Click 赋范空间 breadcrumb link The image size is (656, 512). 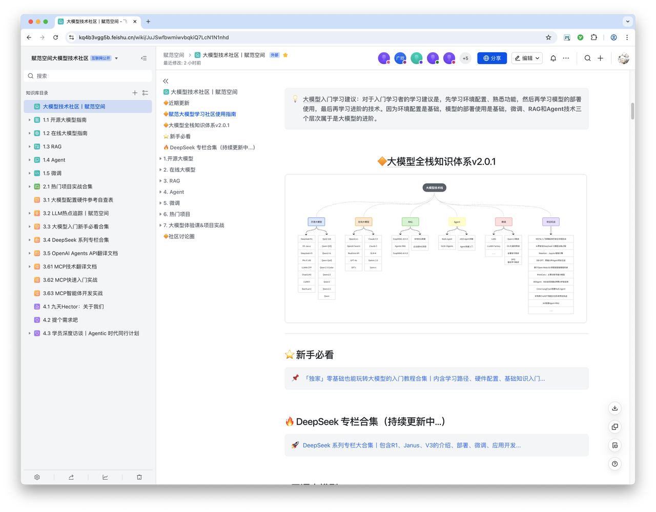(174, 55)
